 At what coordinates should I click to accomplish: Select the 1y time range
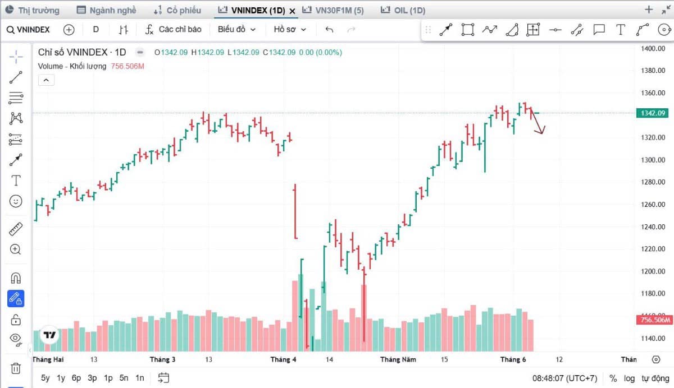pyautogui.click(x=61, y=378)
